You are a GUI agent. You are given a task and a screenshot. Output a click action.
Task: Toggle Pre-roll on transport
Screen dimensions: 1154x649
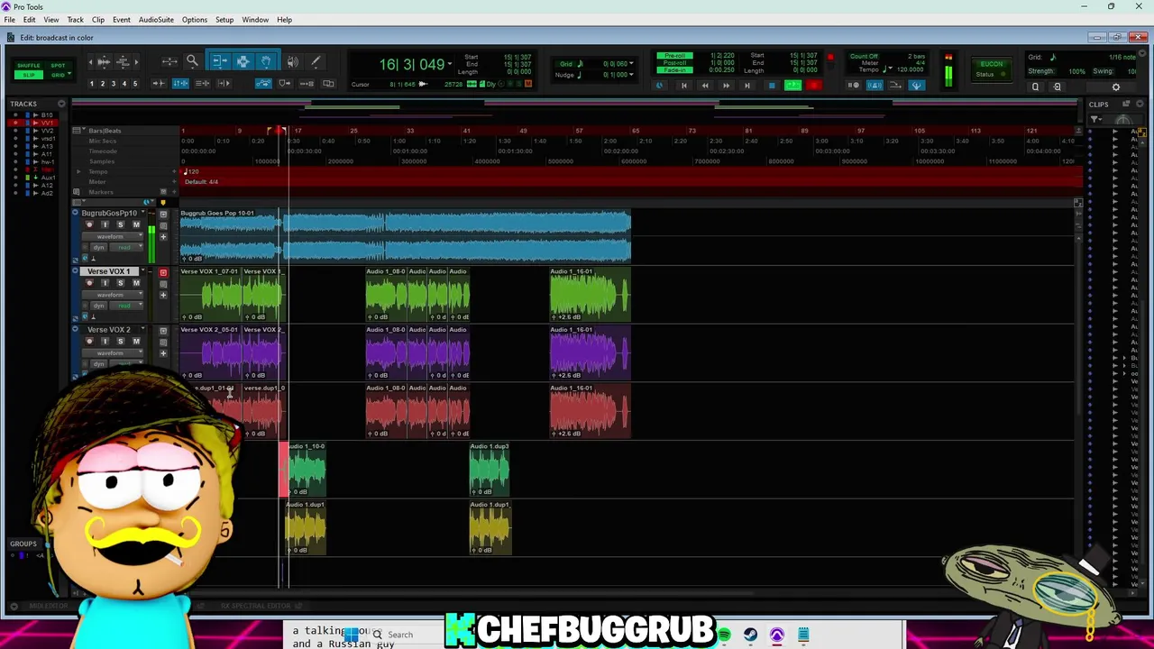pyautogui.click(x=674, y=56)
